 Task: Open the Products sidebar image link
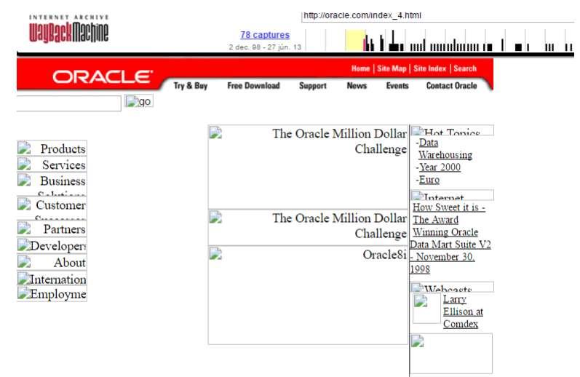[x=52, y=148]
